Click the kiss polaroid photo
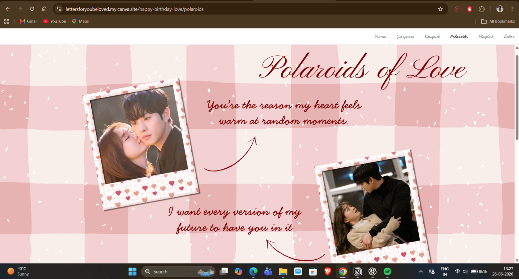This screenshot has height=279, width=519. tap(141, 143)
